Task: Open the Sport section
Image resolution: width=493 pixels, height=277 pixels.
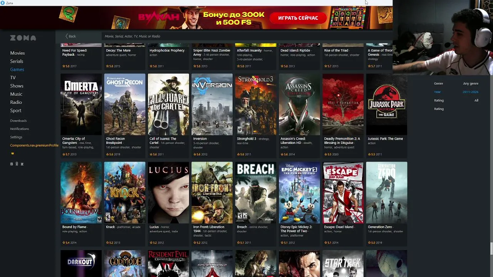Action: click(16, 110)
